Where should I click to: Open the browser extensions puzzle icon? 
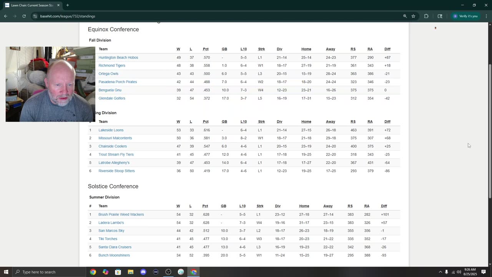(426, 16)
